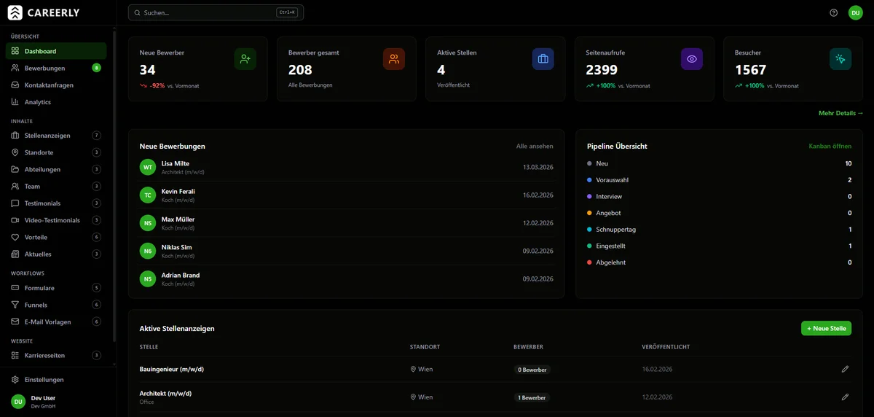Open Adrian Brand's application row

click(347, 278)
